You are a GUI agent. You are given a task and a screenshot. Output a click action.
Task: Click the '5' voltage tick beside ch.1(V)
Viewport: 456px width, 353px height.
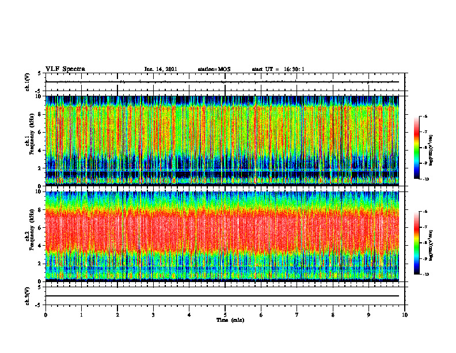point(40,73)
